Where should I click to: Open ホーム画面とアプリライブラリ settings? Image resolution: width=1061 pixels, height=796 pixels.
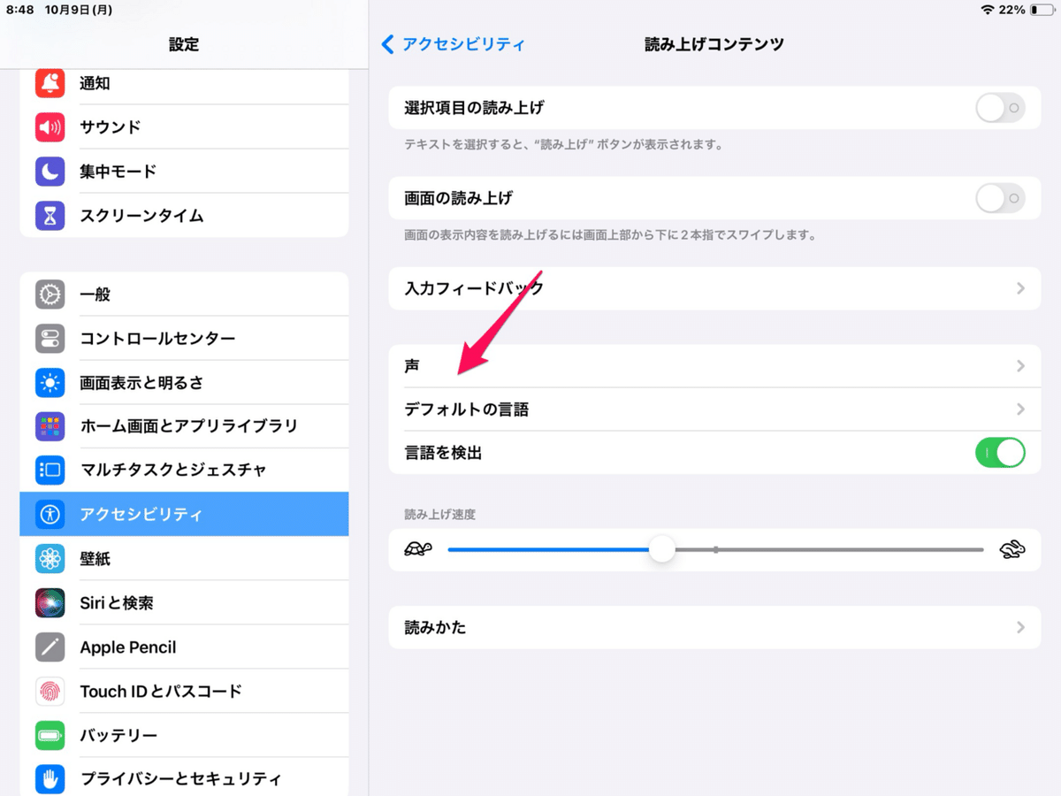pos(184,426)
